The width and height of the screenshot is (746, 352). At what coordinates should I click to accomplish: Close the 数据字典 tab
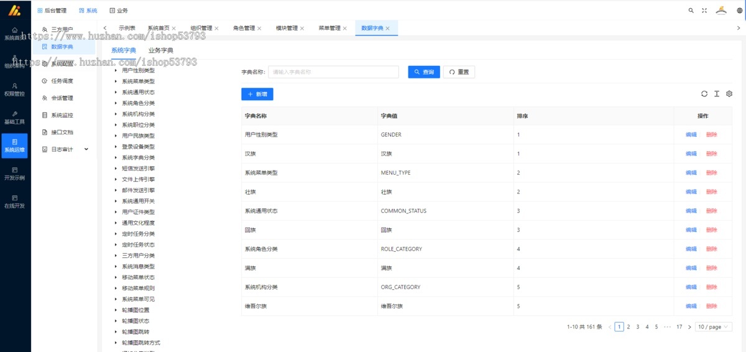[388, 29]
